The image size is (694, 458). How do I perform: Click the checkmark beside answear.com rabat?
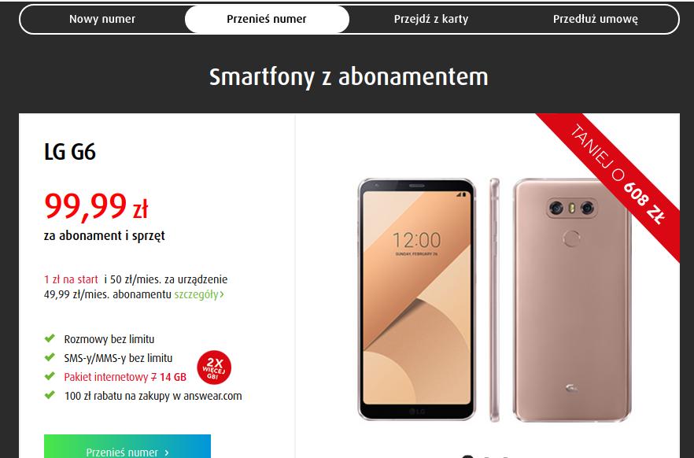(x=50, y=395)
